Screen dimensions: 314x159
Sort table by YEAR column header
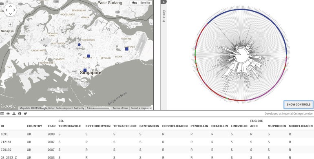(x=51, y=126)
